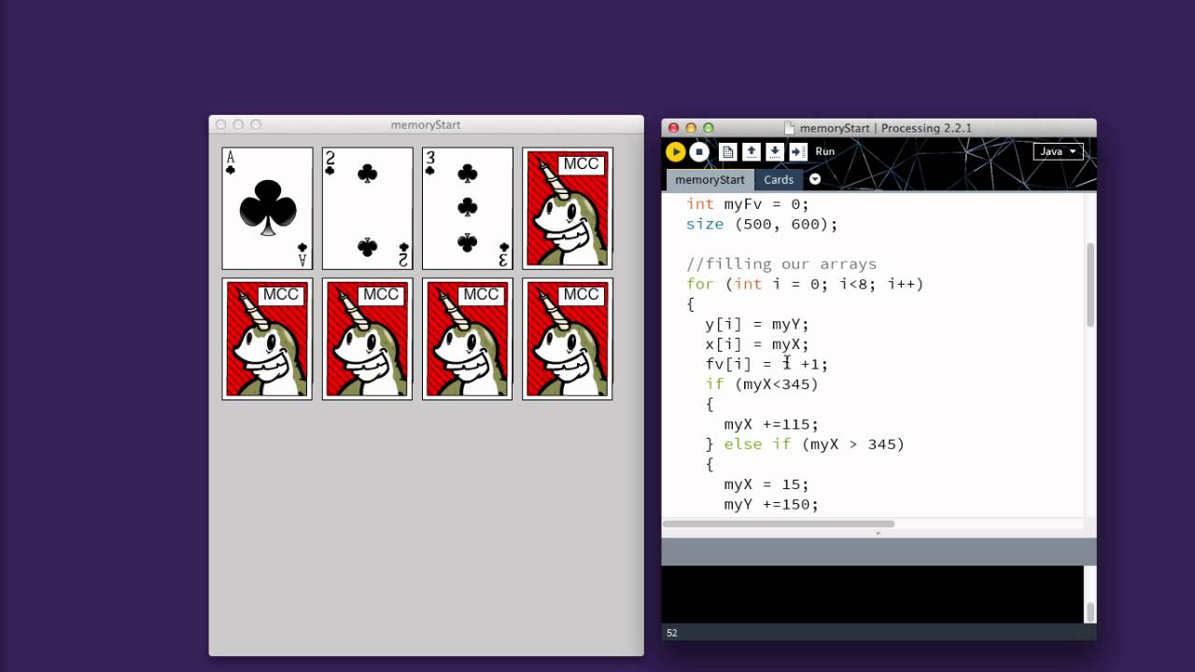Click the line 'x[i] = myX;'
This screenshot has width=1195, height=672.
pyautogui.click(x=757, y=344)
